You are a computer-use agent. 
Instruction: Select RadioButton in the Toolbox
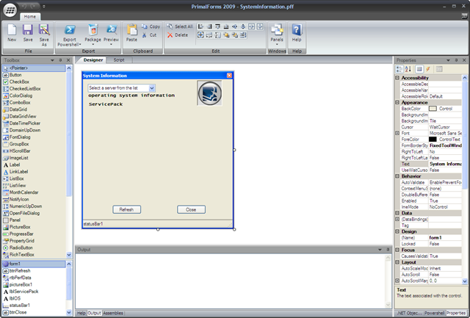pos(21,248)
